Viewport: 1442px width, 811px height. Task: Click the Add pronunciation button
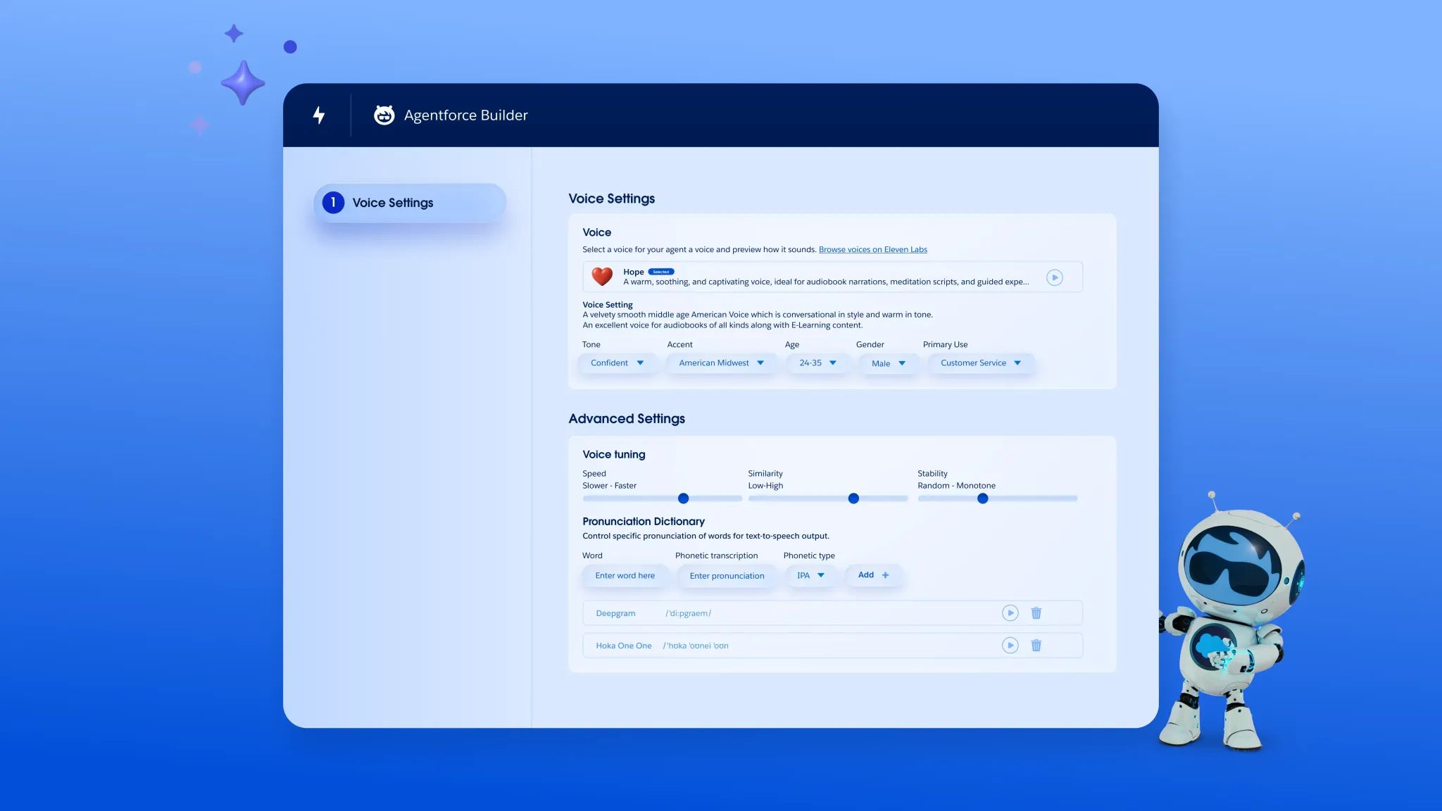(873, 575)
